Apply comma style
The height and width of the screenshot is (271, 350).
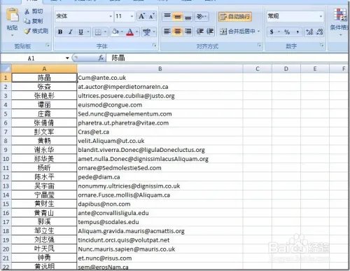[297, 32]
